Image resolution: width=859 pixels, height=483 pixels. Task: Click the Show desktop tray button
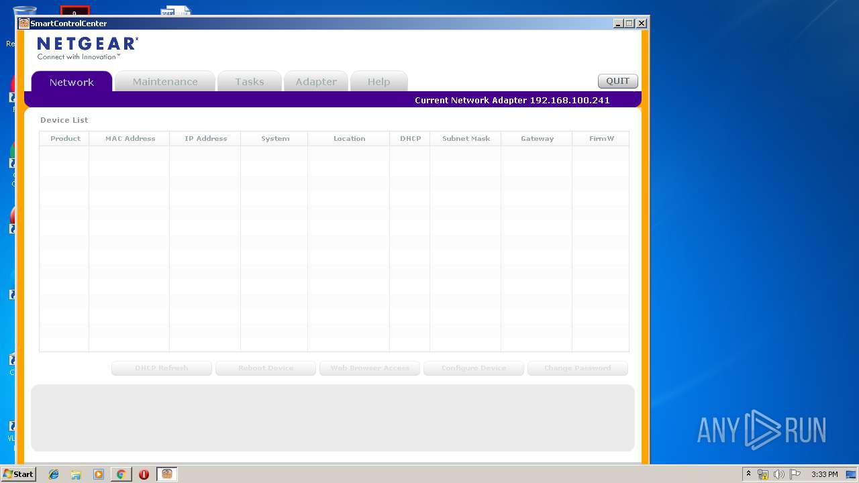click(851, 474)
